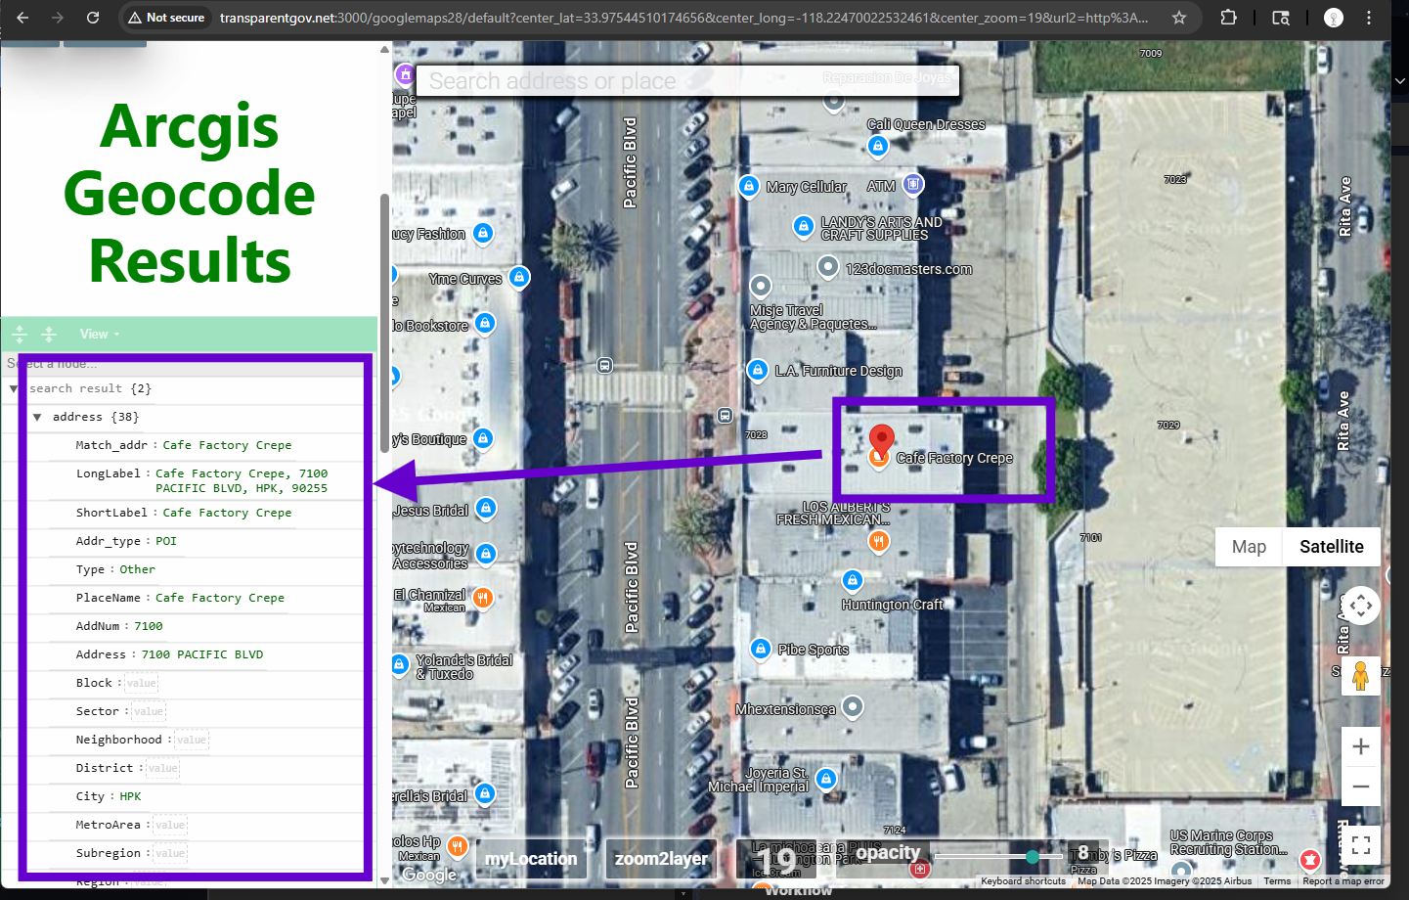
Task: Click the Google logo on the map
Action: click(x=429, y=875)
